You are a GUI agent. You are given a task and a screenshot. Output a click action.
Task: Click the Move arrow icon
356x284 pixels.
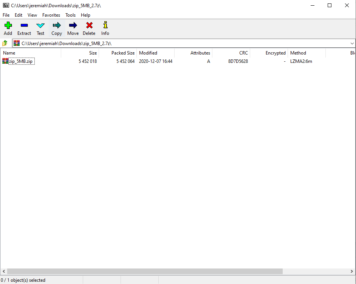tap(73, 26)
